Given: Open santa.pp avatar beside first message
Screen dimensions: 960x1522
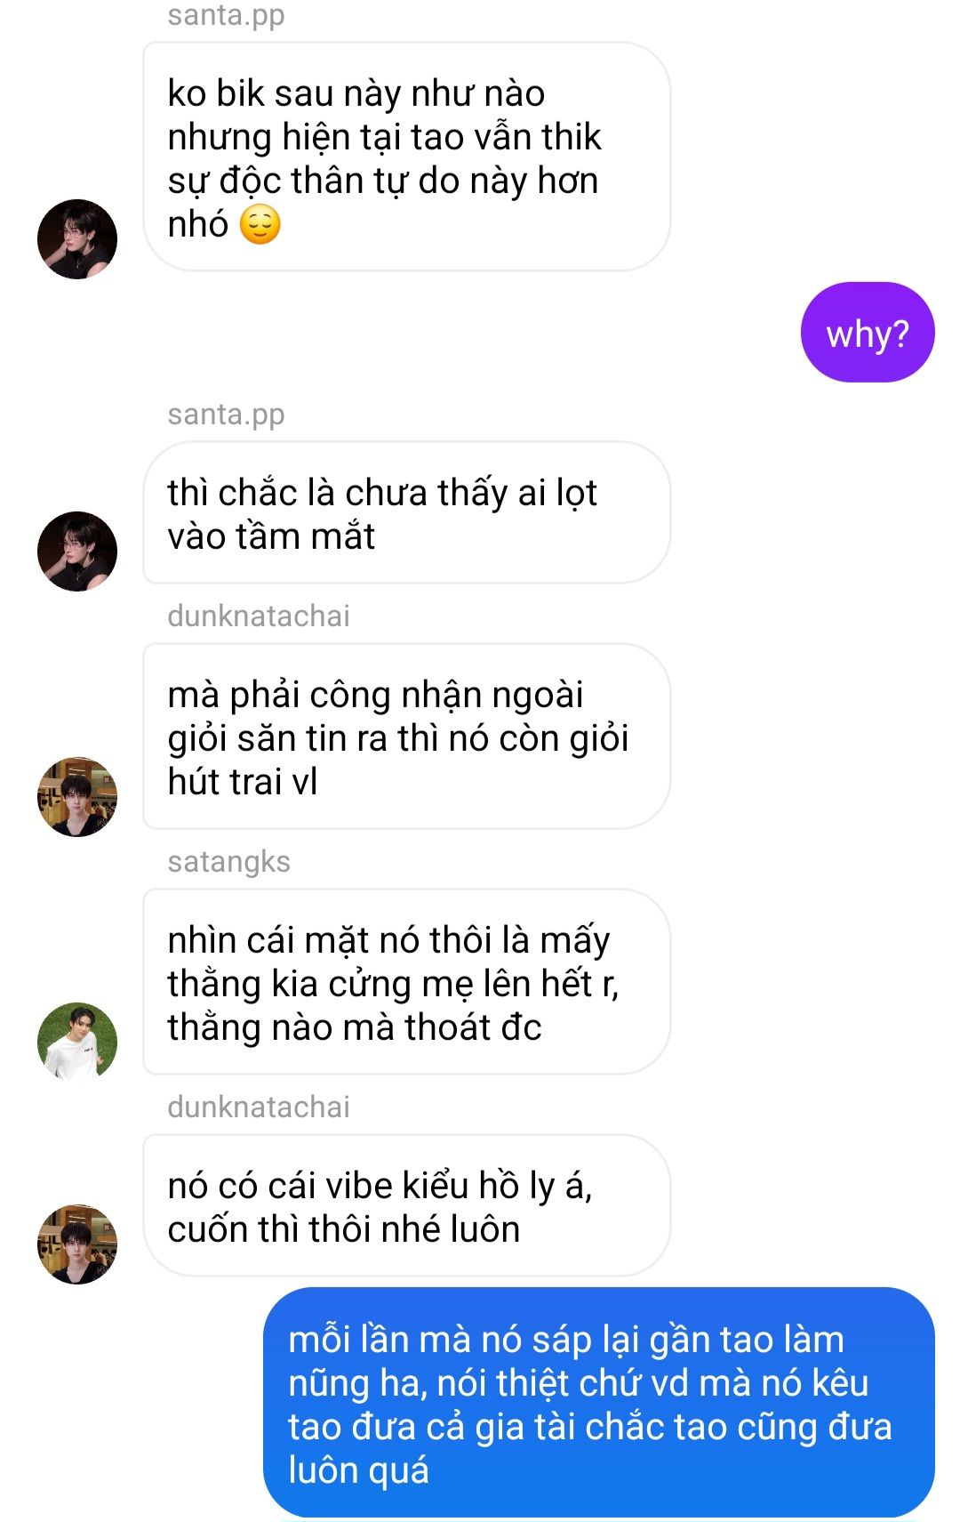Looking at the screenshot, I should point(77,239).
